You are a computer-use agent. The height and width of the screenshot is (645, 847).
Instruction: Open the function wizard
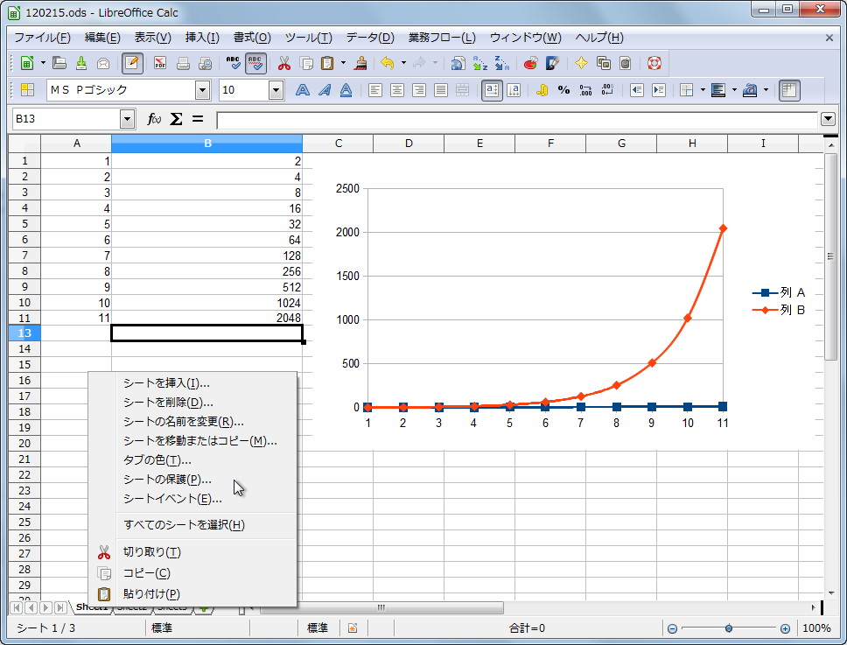[154, 119]
